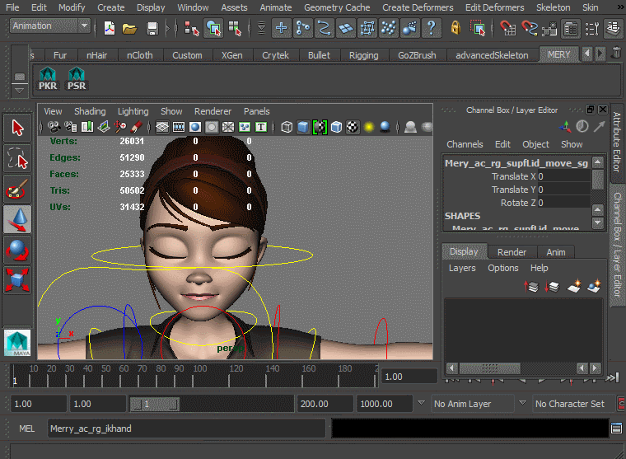Open the Skeleton menu

tap(553, 7)
